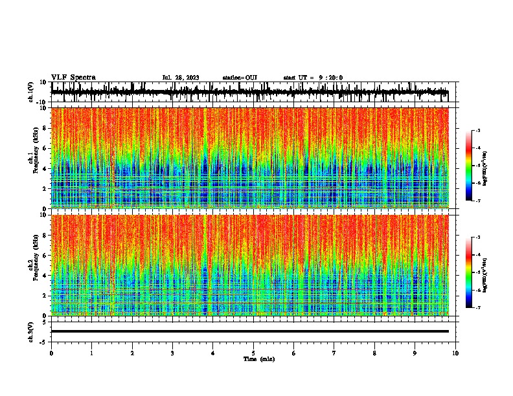Viewport: 513px width, 396px height.
Task: Click the ch.2 spectrogram color scale bar
Action: tap(468, 272)
